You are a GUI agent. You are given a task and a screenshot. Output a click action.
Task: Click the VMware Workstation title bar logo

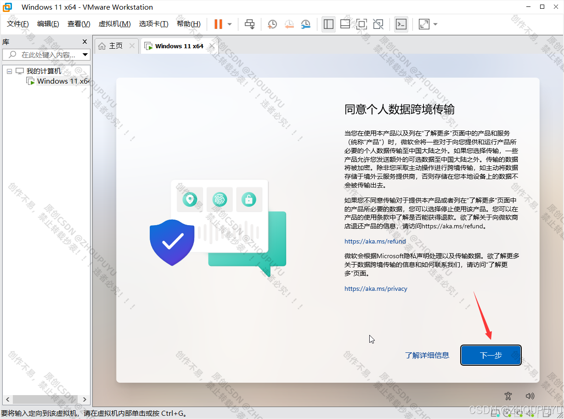pos(7,7)
